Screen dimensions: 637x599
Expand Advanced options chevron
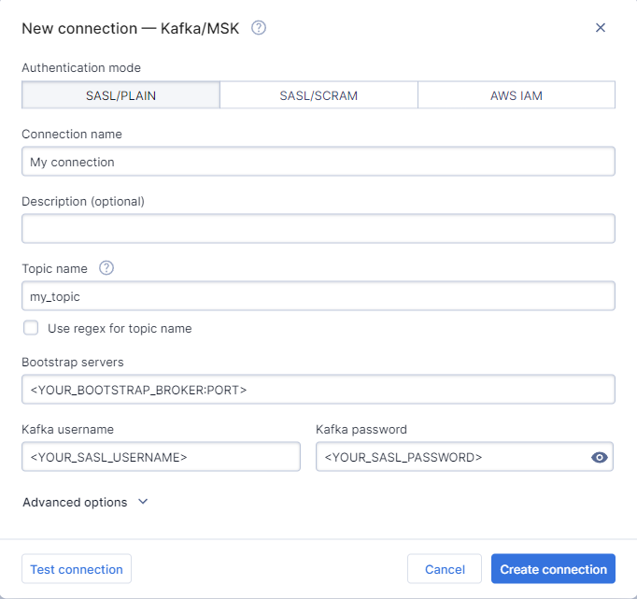coord(143,502)
